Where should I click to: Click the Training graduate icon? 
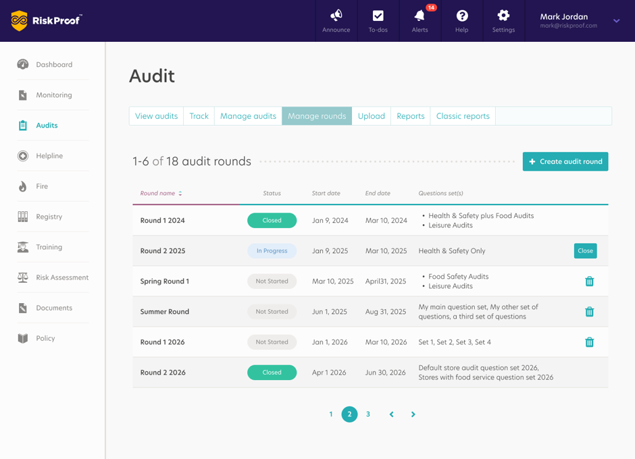click(23, 247)
